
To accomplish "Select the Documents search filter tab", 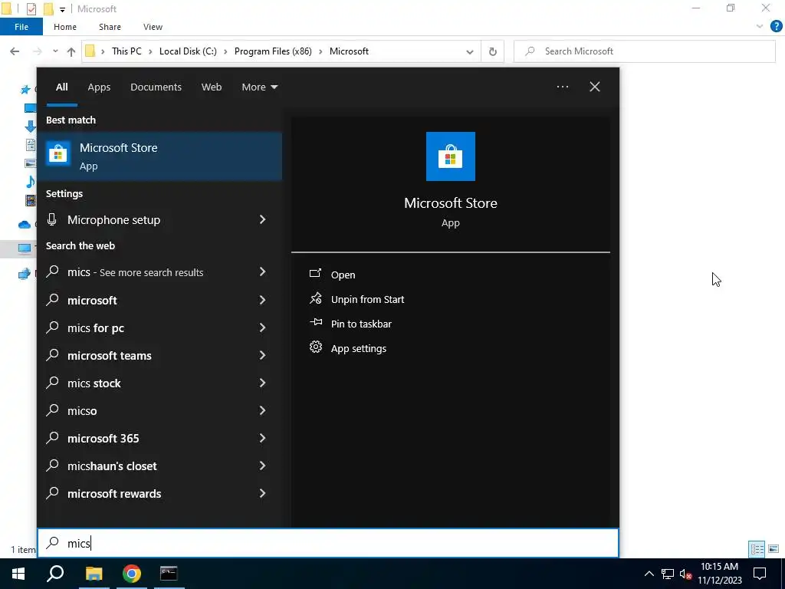I will tap(156, 87).
